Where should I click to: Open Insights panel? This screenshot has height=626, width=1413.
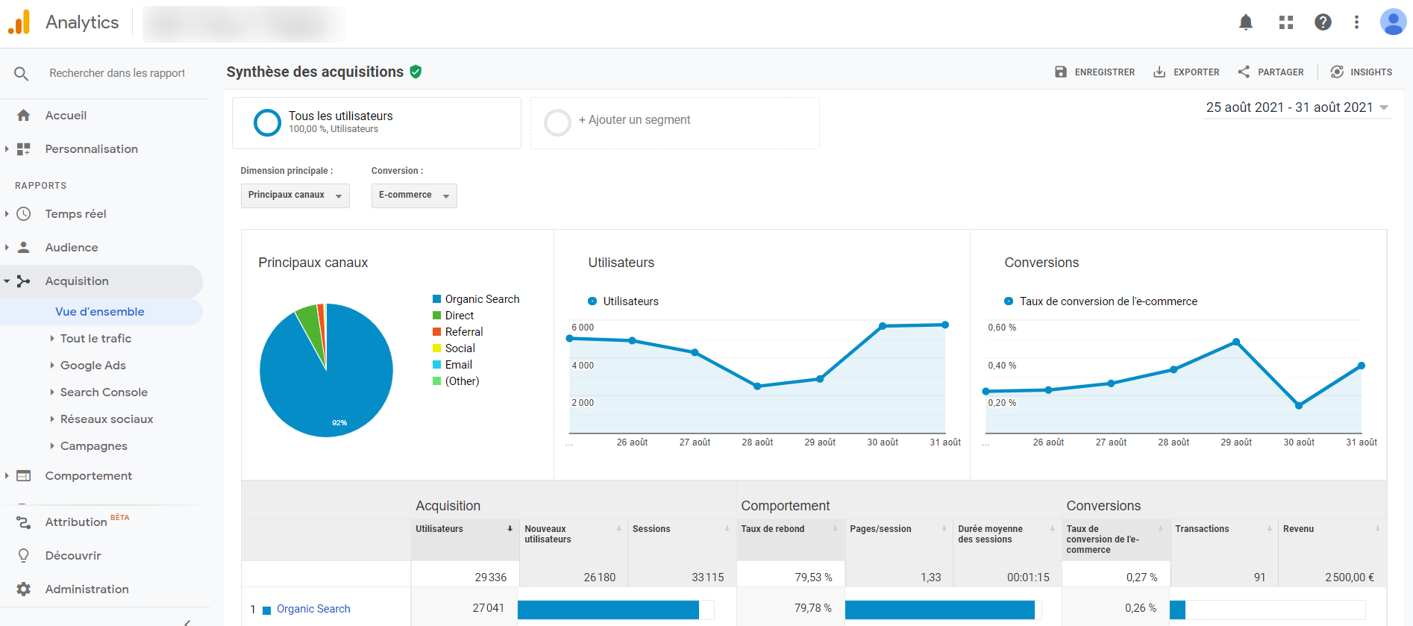[1362, 72]
